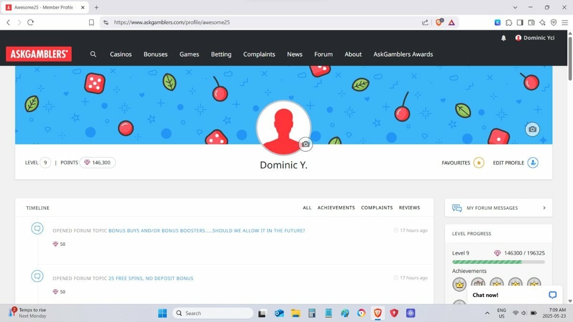Show hidden system tray icons

click(487, 313)
